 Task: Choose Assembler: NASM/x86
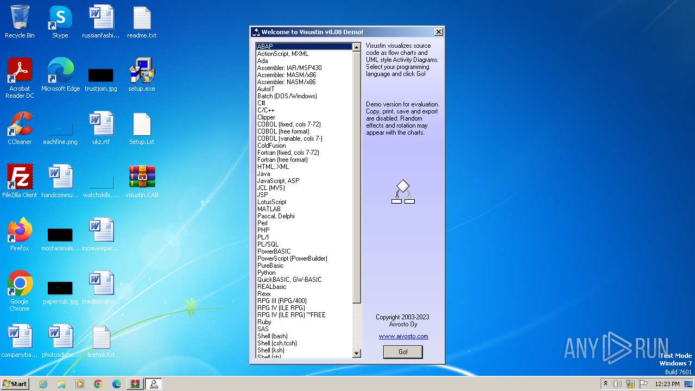point(304,82)
